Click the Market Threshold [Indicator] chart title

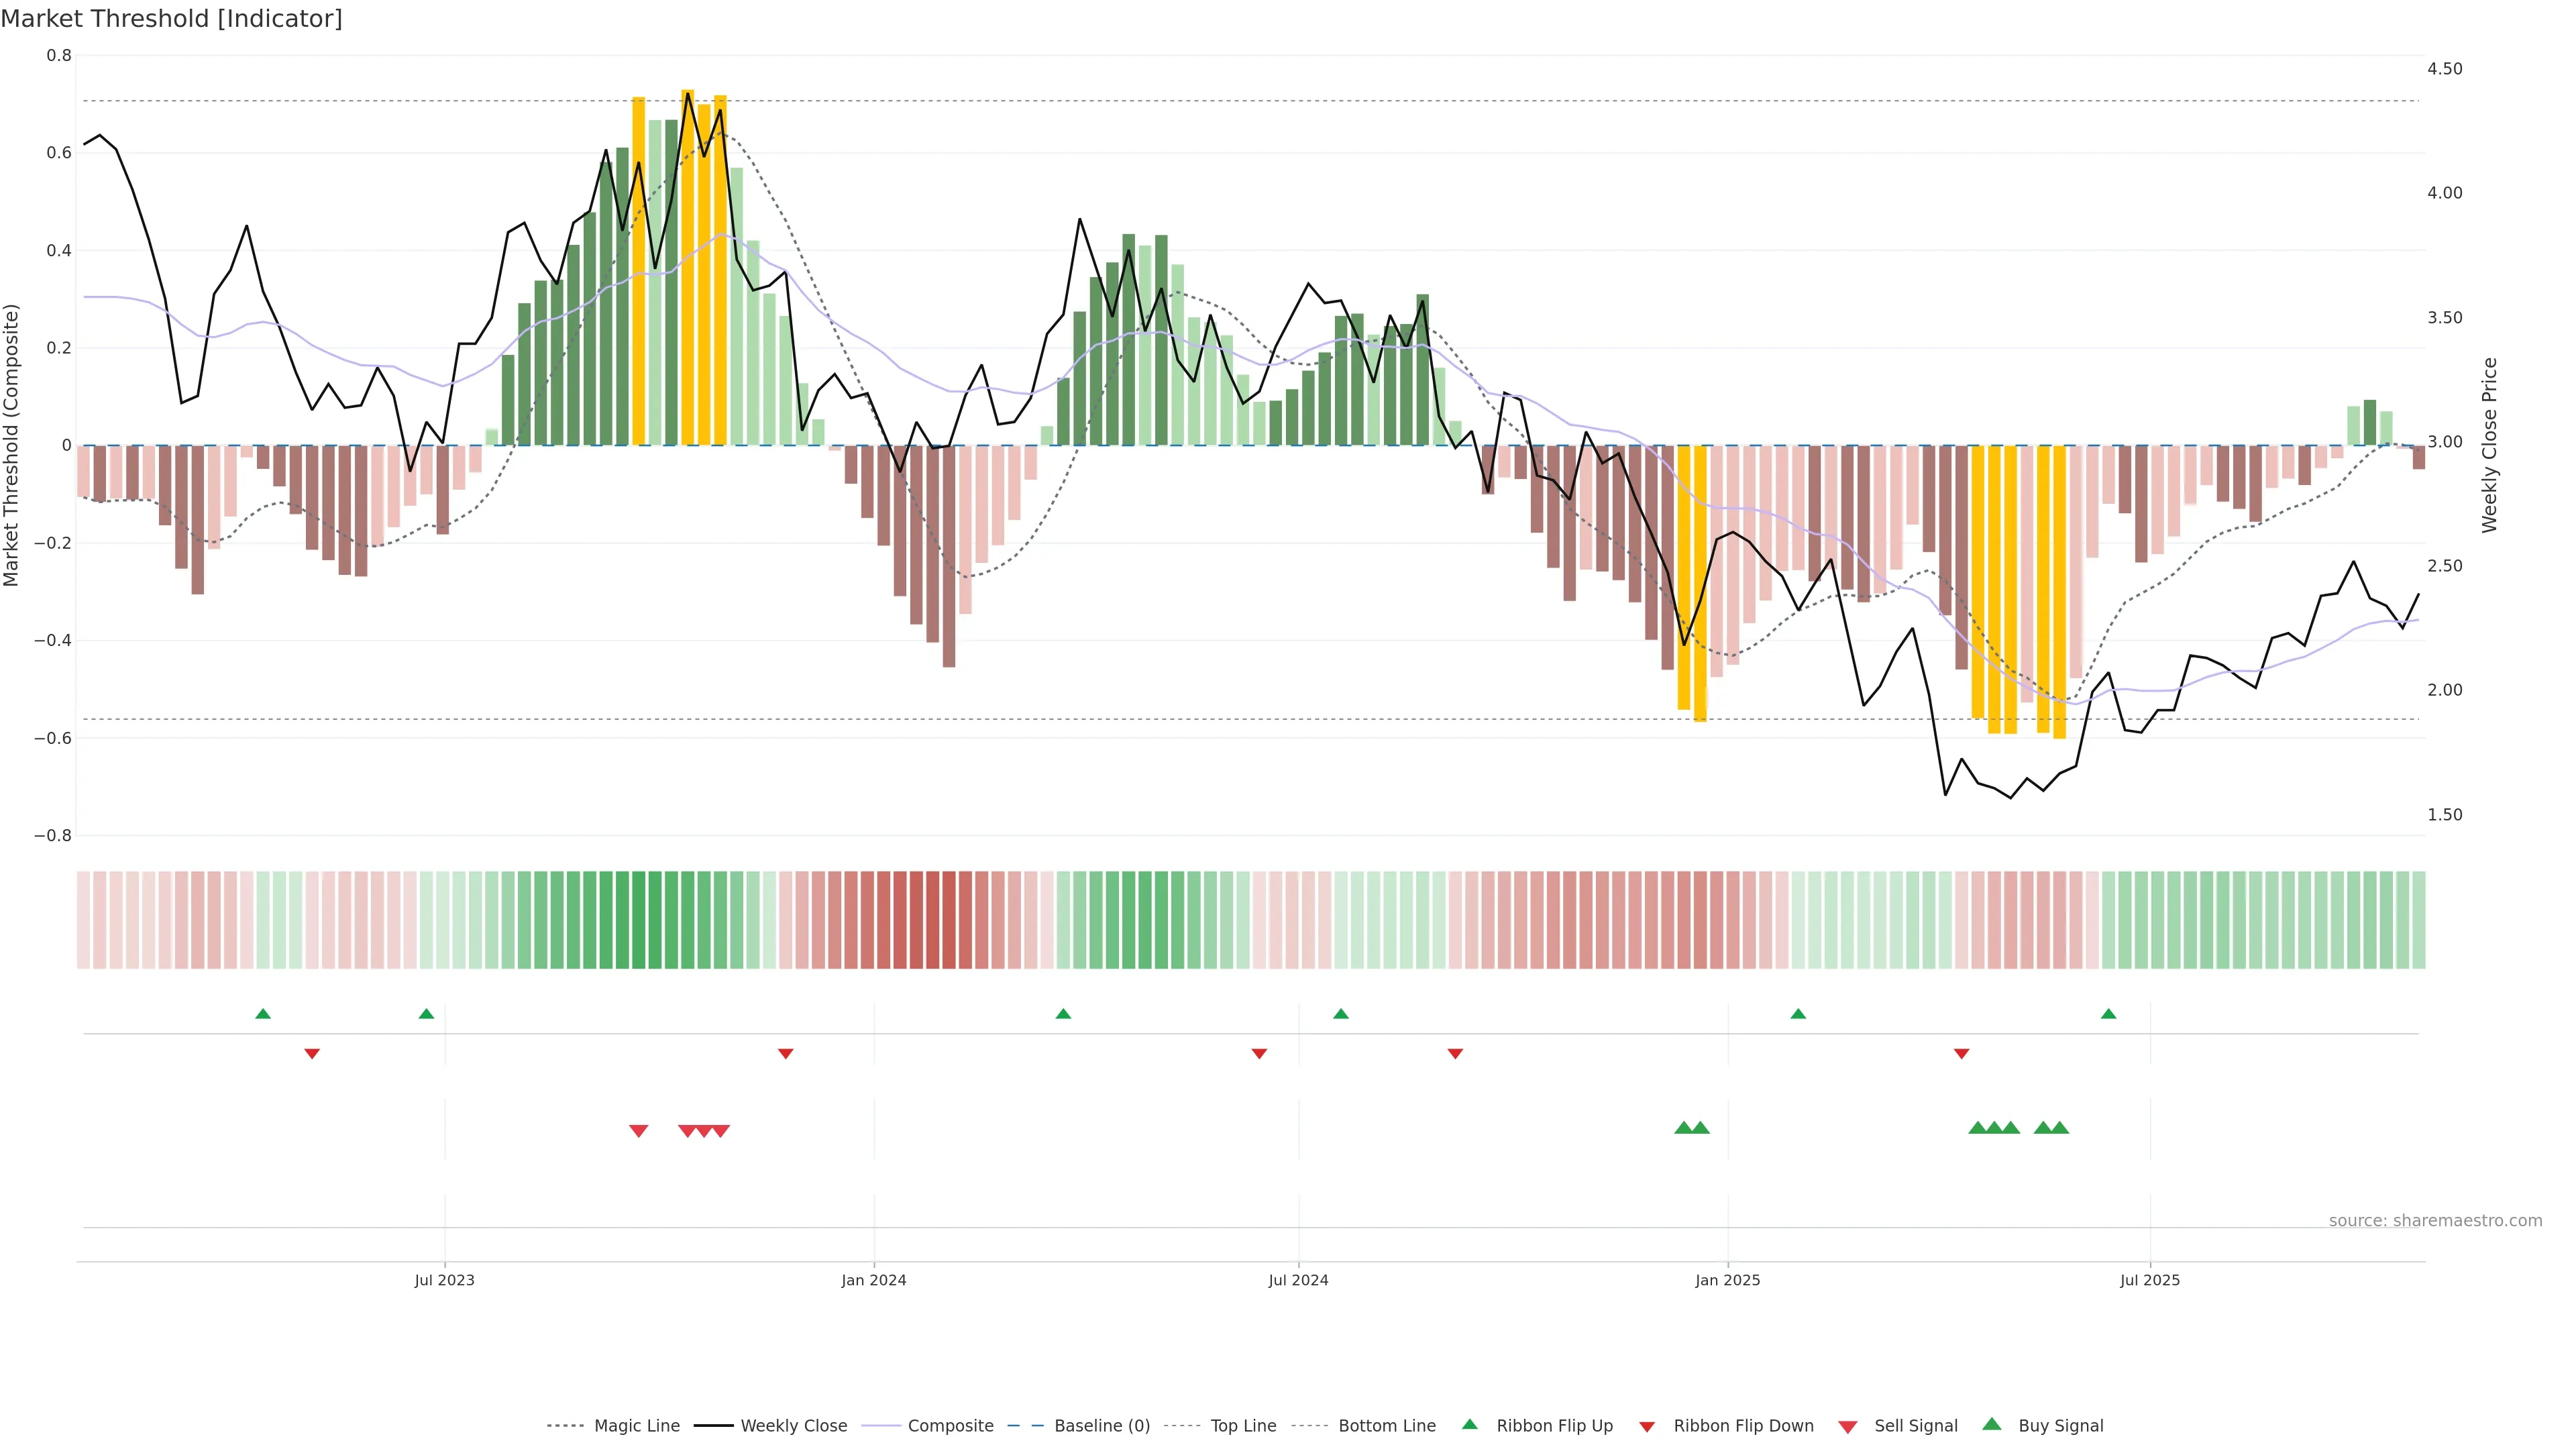pos(171,19)
